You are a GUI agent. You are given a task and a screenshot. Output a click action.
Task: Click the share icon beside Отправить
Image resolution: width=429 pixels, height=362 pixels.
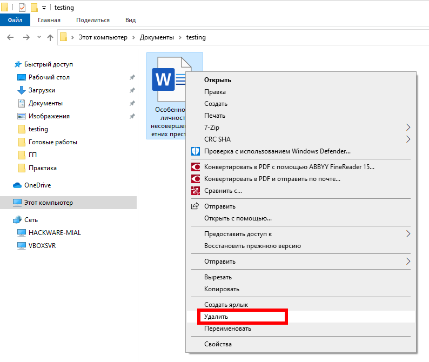click(x=195, y=206)
